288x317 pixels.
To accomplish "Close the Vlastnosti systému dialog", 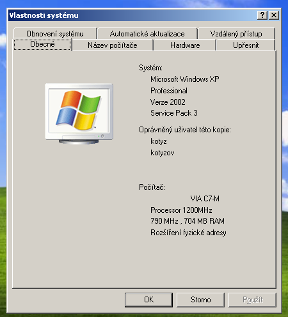I will click(274, 15).
